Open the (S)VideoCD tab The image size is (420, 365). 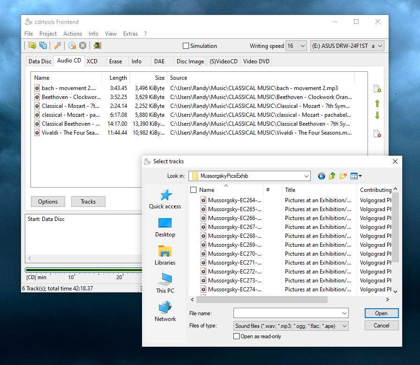[224, 61]
